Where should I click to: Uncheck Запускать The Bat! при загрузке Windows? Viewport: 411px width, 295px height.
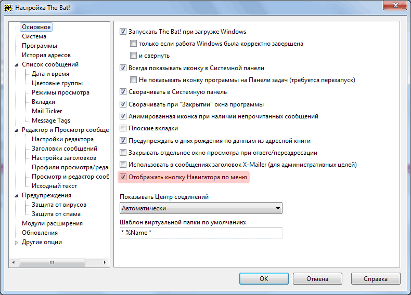pyautogui.click(x=123, y=32)
